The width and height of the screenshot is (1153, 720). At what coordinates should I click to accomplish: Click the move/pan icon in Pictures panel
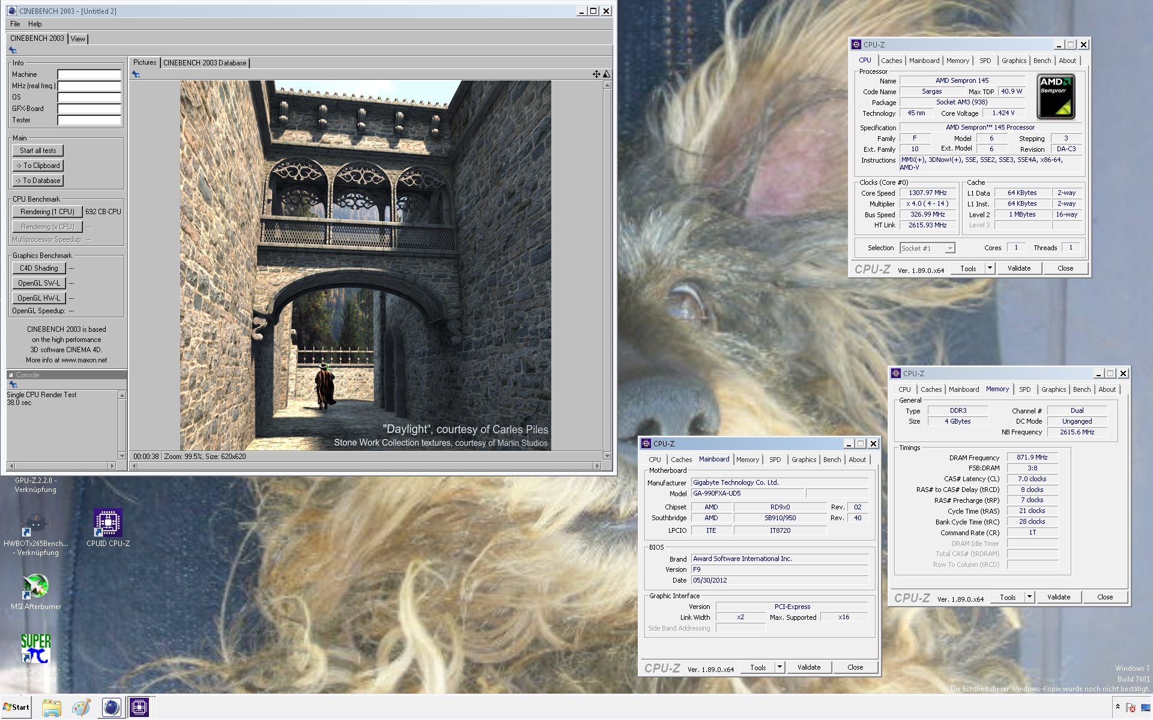pyautogui.click(x=596, y=74)
